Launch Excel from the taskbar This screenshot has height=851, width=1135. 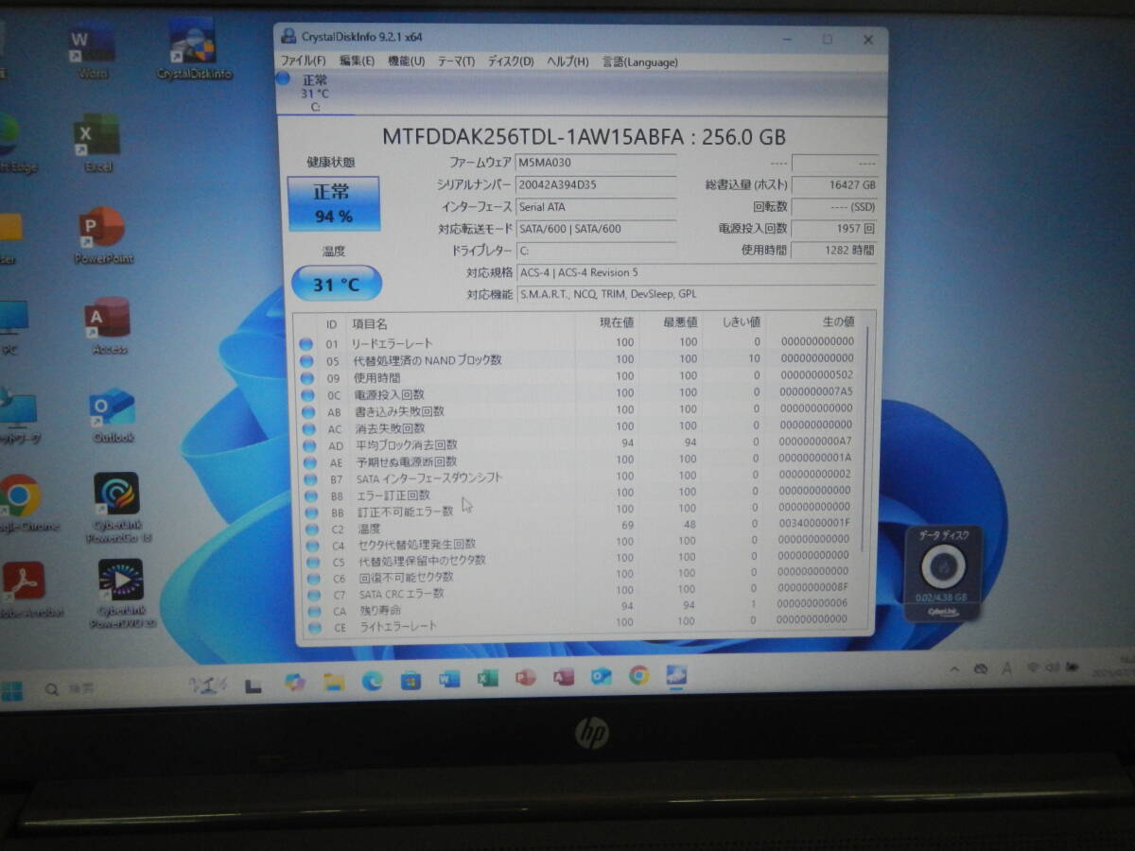click(x=488, y=678)
